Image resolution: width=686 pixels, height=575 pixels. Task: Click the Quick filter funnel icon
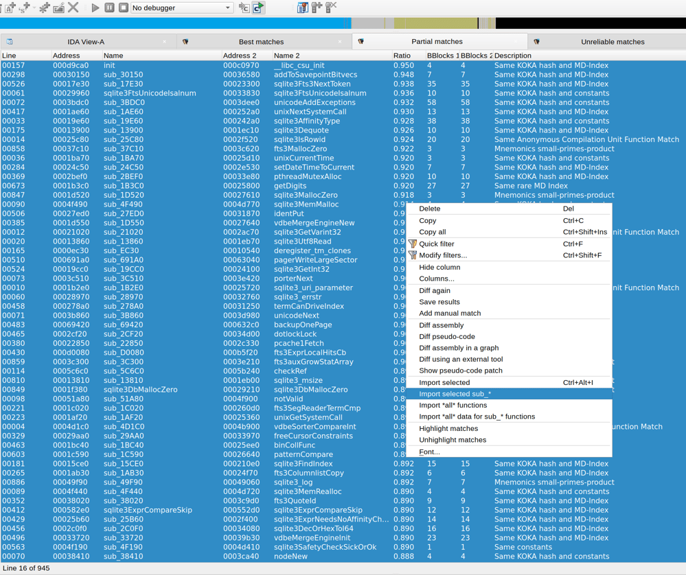(x=413, y=244)
